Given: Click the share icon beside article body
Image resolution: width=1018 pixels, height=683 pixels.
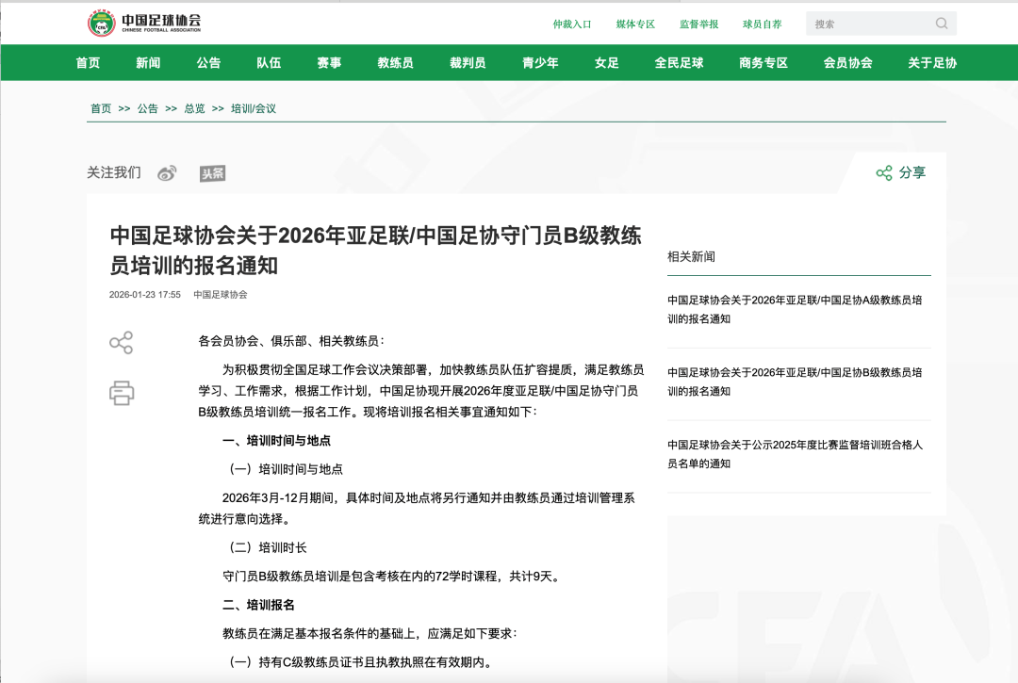Looking at the screenshot, I should 122,342.
